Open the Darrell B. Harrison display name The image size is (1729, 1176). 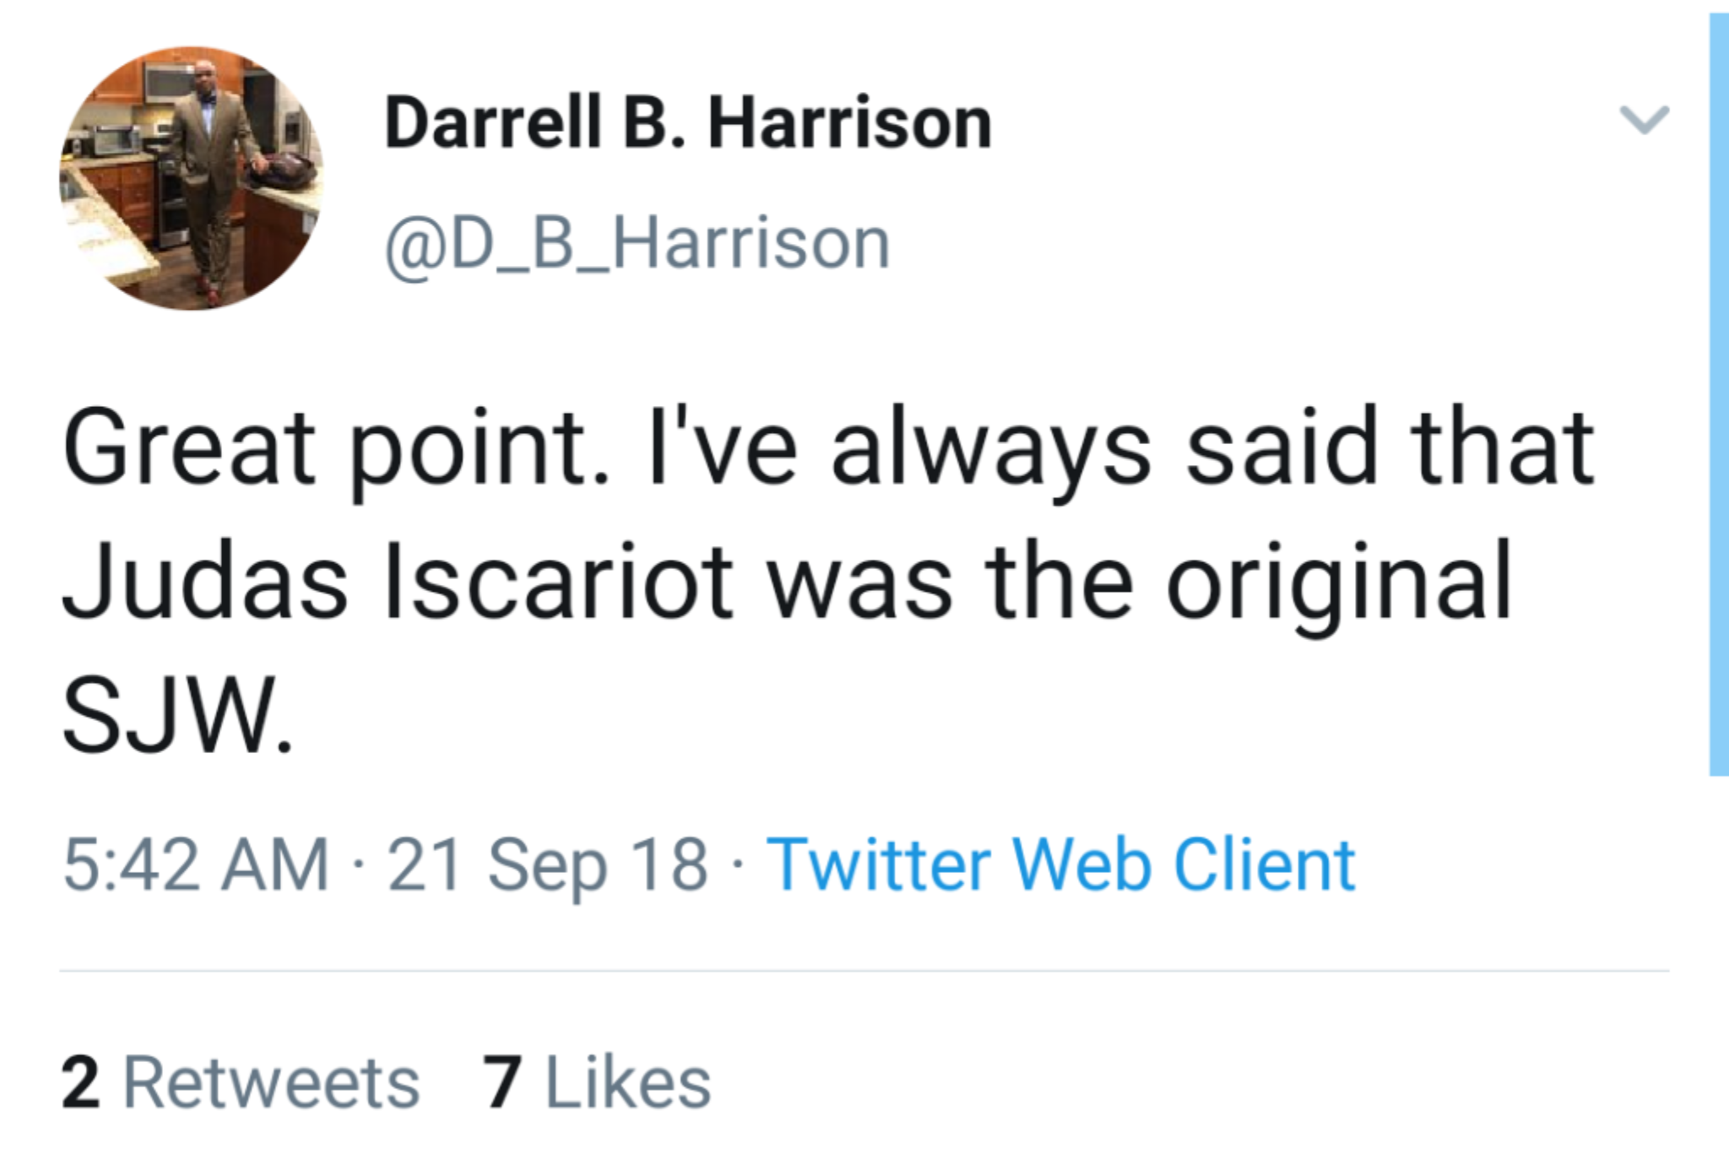(688, 123)
